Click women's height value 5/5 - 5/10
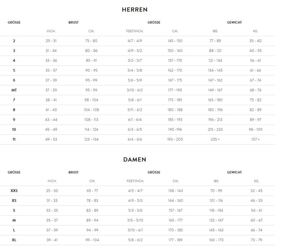This screenshot has height=252, width=281. 135,220
